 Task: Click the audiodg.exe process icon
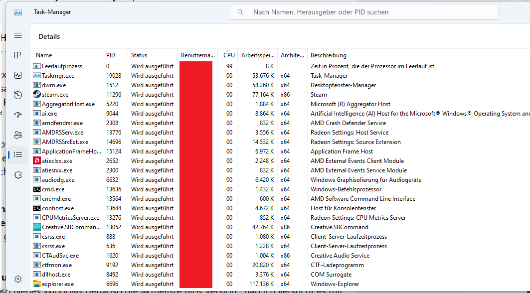pyautogui.click(x=37, y=180)
